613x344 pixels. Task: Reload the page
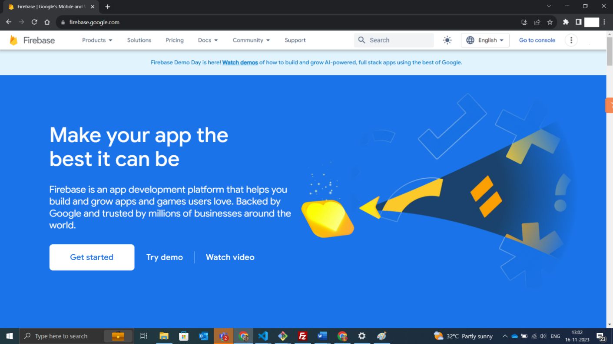(x=34, y=22)
